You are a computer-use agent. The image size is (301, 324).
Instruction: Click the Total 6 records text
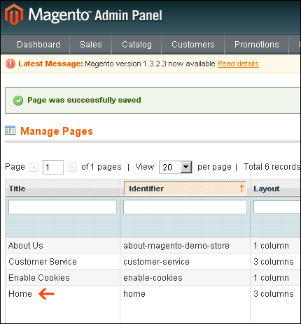tap(272, 167)
